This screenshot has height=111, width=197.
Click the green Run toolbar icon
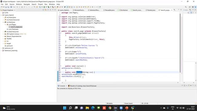click(44, 7)
